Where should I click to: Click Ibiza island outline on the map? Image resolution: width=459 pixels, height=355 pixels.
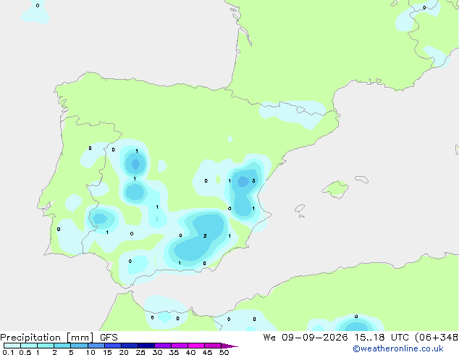click(x=300, y=209)
